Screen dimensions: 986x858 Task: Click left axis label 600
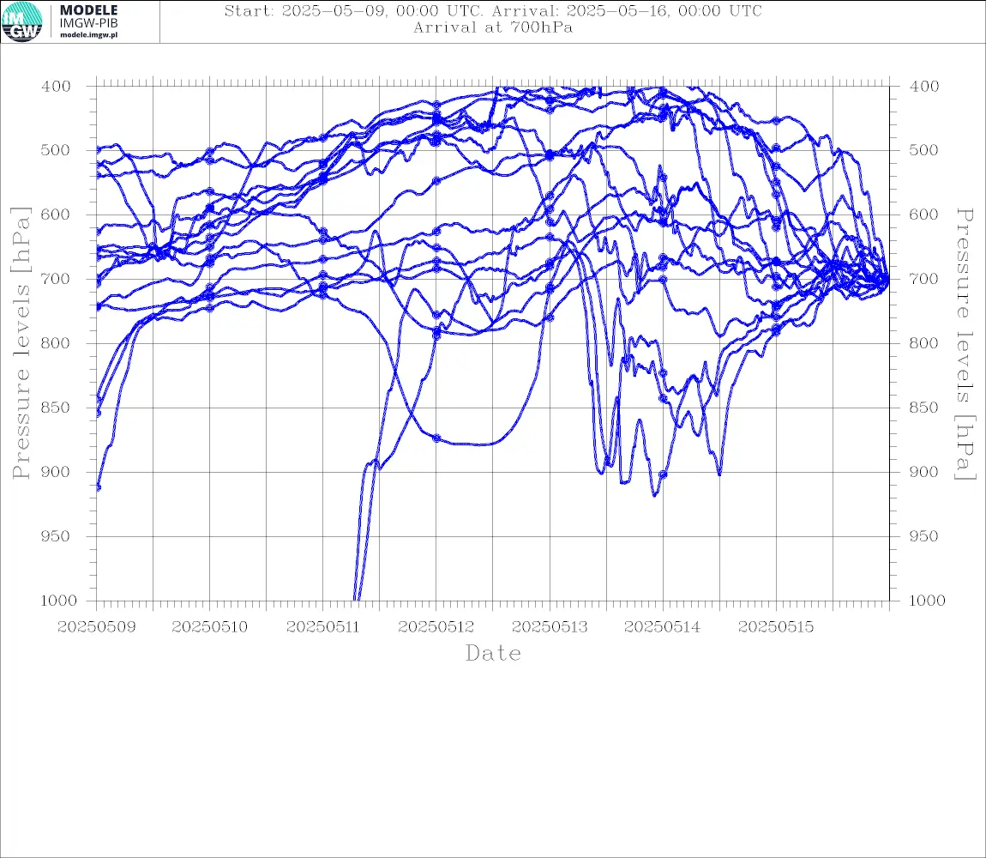tap(56, 214)
